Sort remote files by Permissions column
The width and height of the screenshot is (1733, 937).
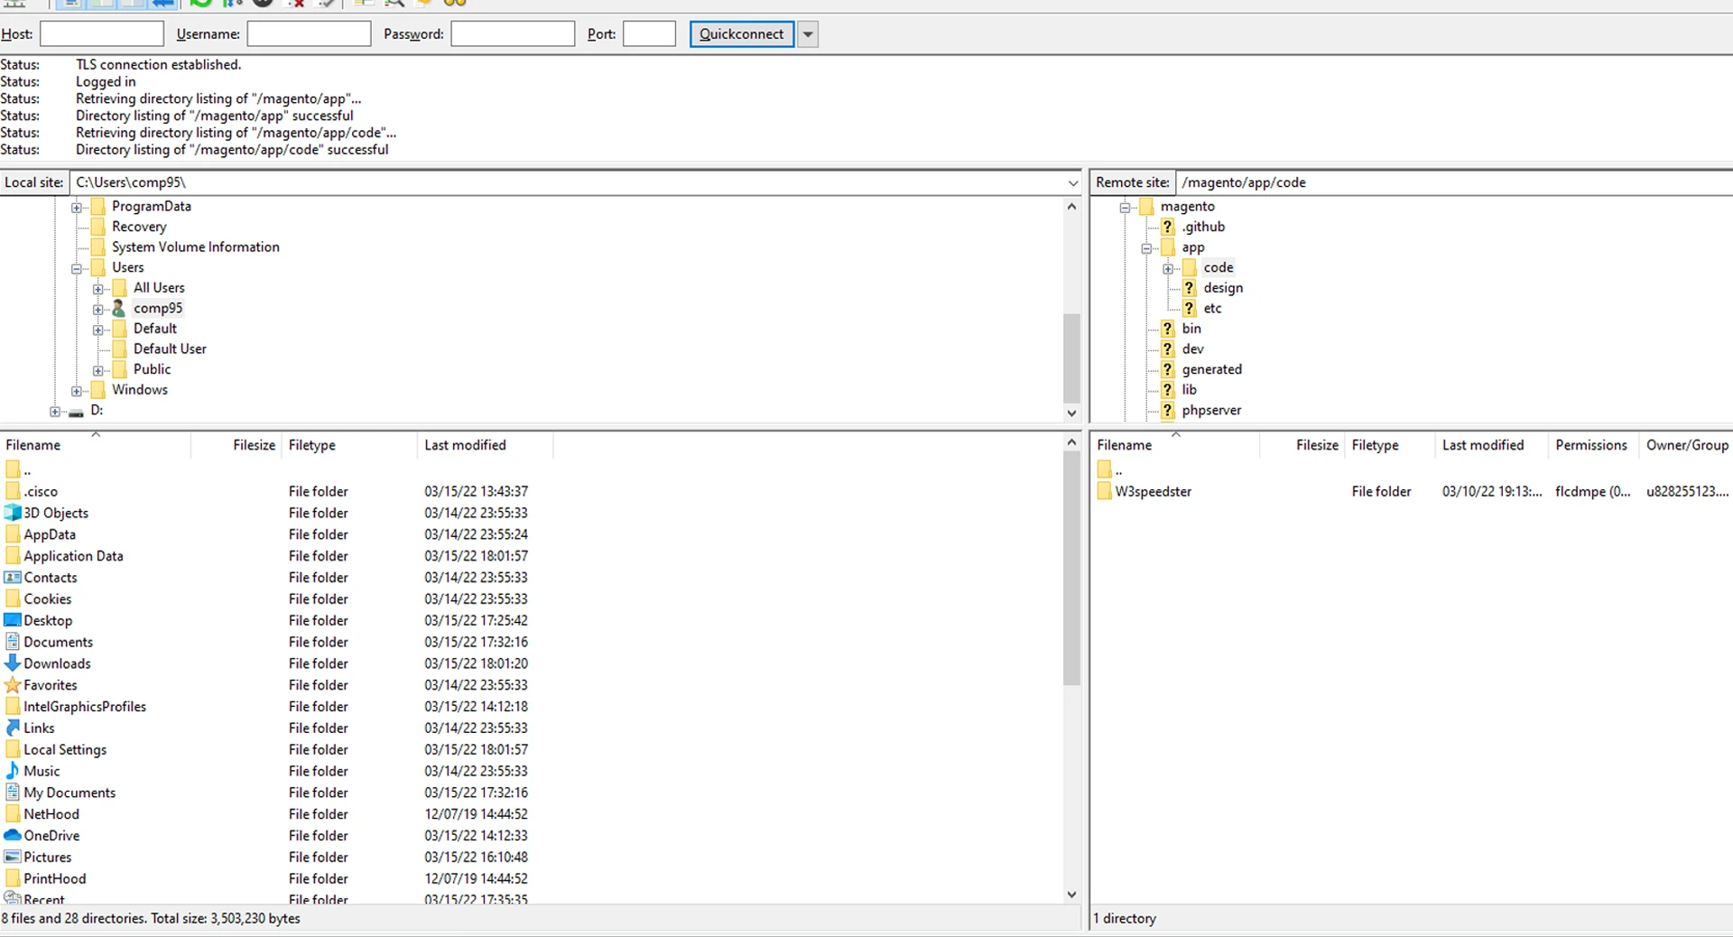[1590, 445]
